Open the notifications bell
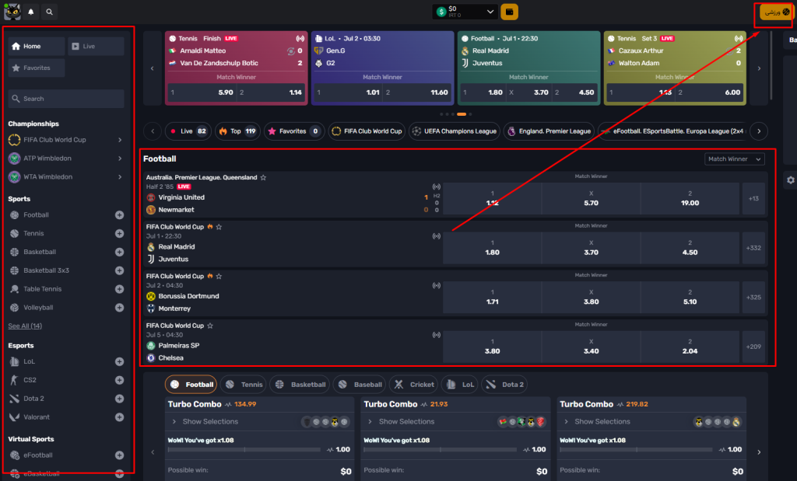 click(x=31, y=12)
